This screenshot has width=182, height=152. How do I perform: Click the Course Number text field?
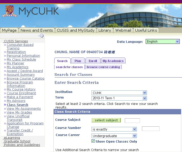click(151, 129)
